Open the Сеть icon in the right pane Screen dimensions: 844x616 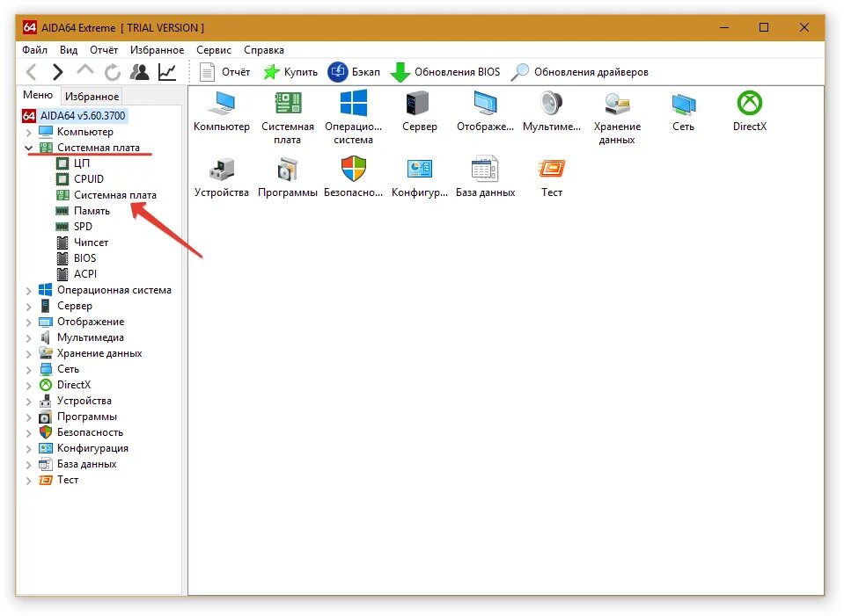coord(683,112)
